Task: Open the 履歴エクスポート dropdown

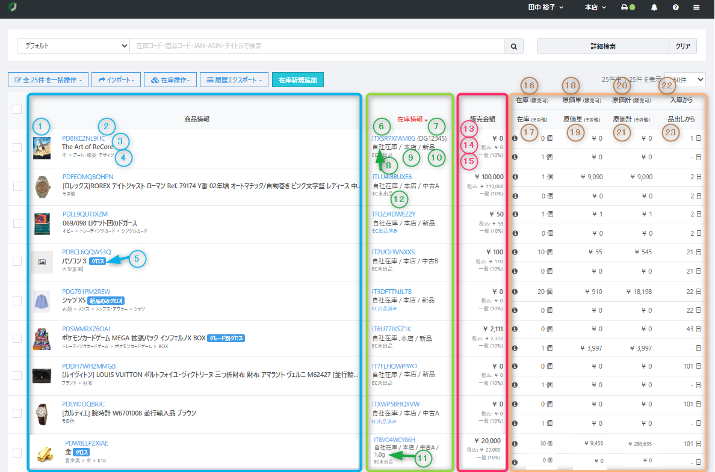Action: click(x=234, y=80)
